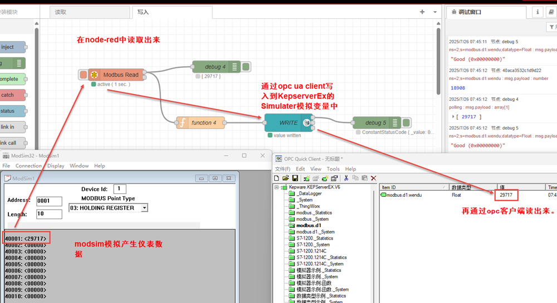Select the 写入 flow tab
The image size is (557, 303).
[x=172, y=12]
